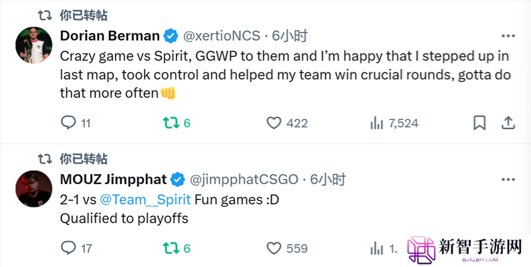Open Dorian Berman's profile name
This screenshot has height=267, width=531.
110,36
